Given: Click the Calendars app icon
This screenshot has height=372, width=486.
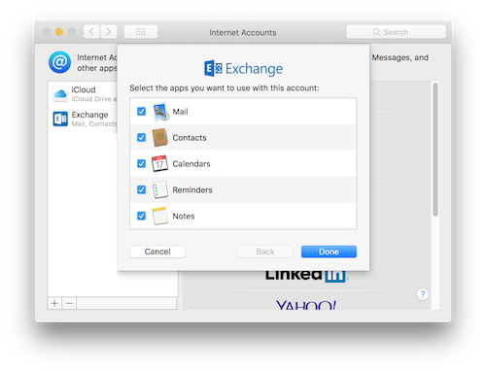Looking at the screenshot, I should (159, 163).
